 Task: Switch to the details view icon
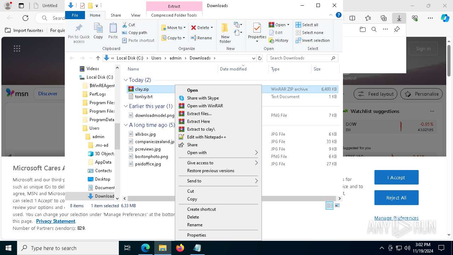point(329,206)
